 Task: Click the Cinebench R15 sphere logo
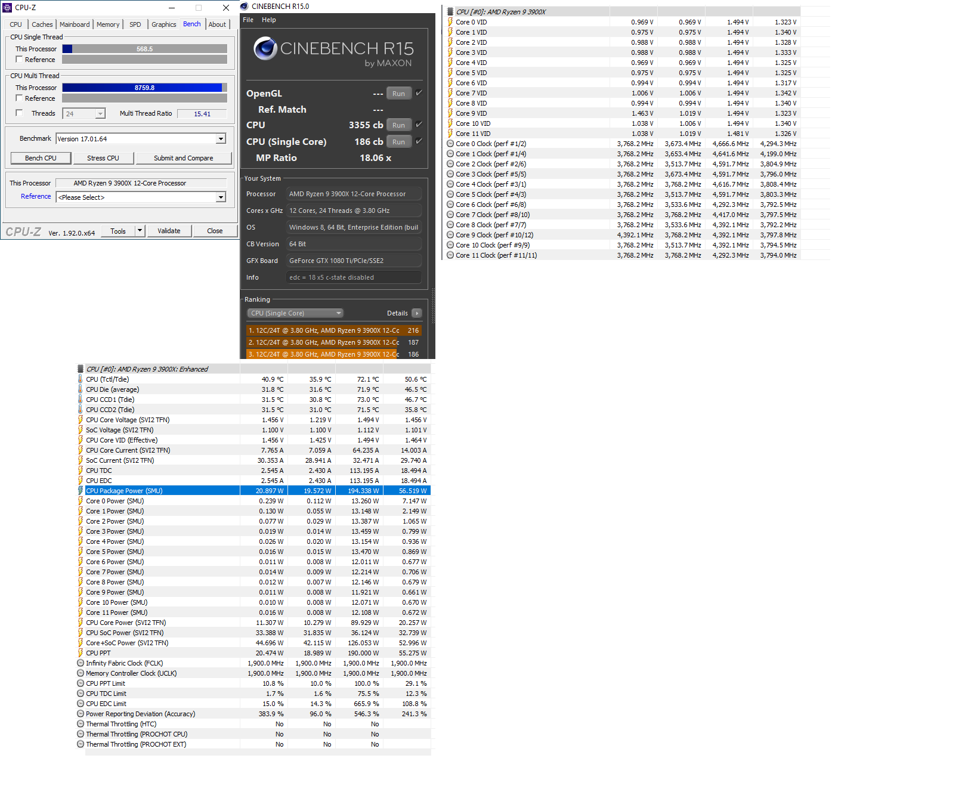click(x=265, y=48)
